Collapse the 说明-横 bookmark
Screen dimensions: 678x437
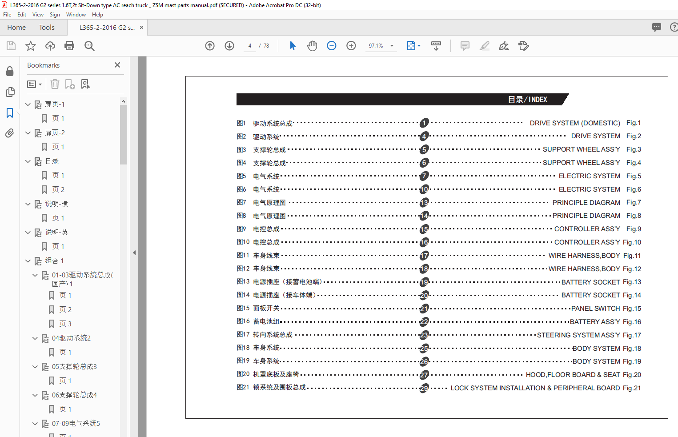click(28, 204)
